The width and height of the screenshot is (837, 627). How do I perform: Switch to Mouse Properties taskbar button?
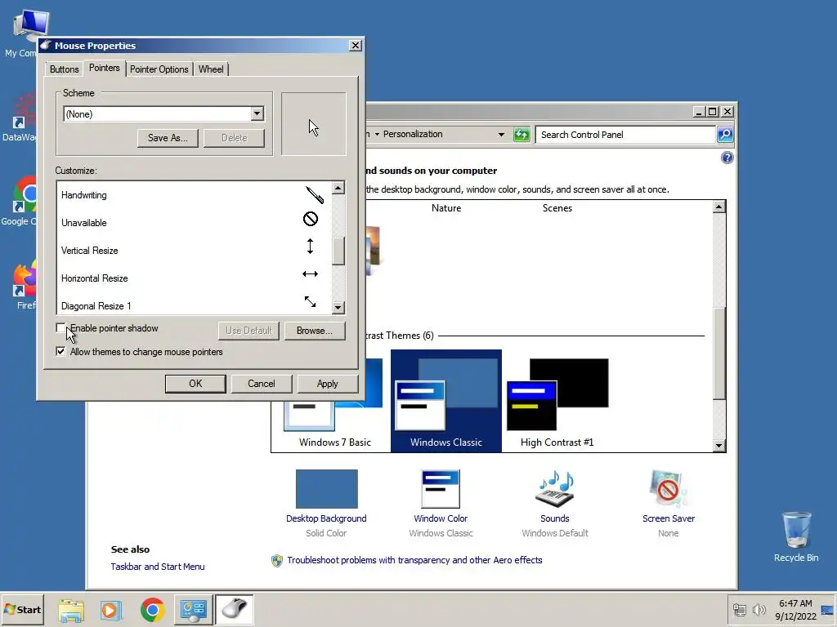[234, 610]
